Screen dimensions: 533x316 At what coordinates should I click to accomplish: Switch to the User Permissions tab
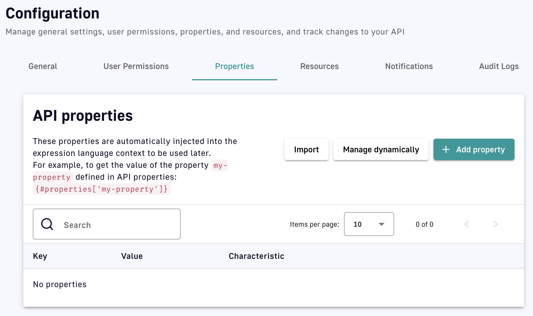coord(136,66)
